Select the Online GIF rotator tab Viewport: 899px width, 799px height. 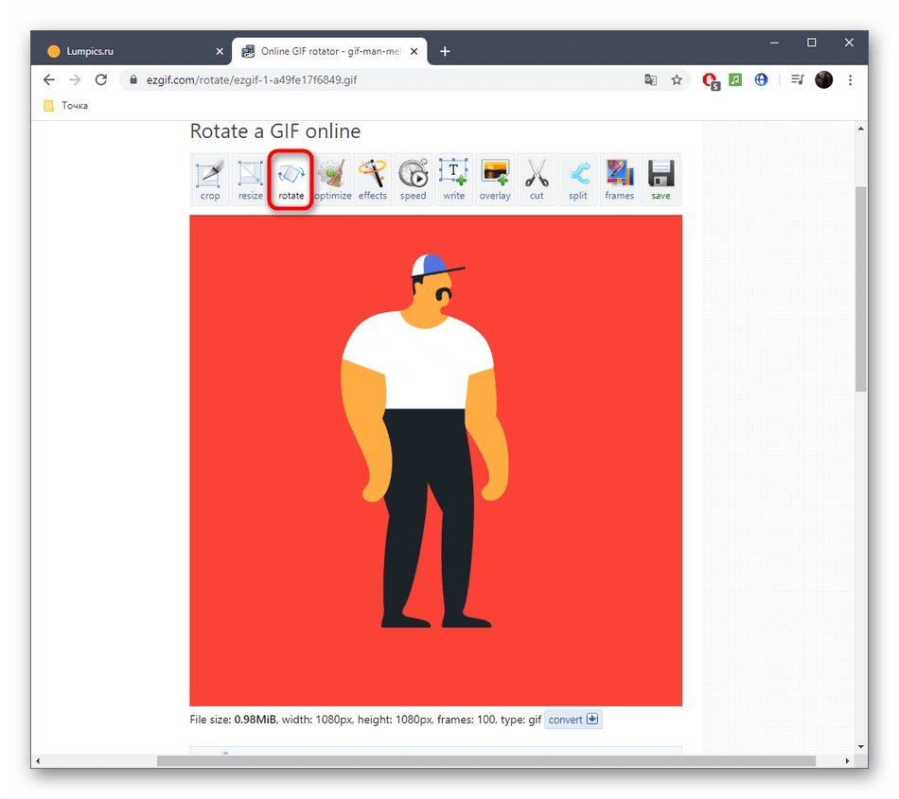[330, 51]
